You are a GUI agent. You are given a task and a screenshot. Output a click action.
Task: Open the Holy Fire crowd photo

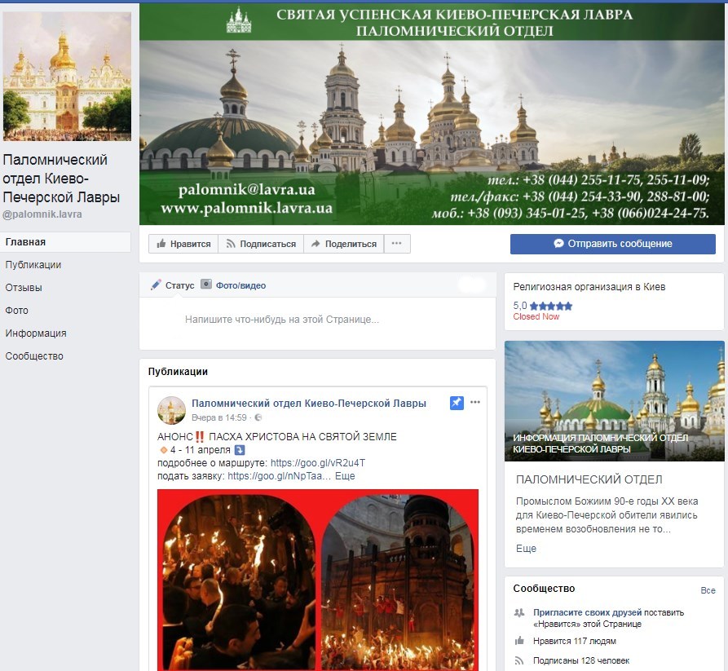point(238,582)
